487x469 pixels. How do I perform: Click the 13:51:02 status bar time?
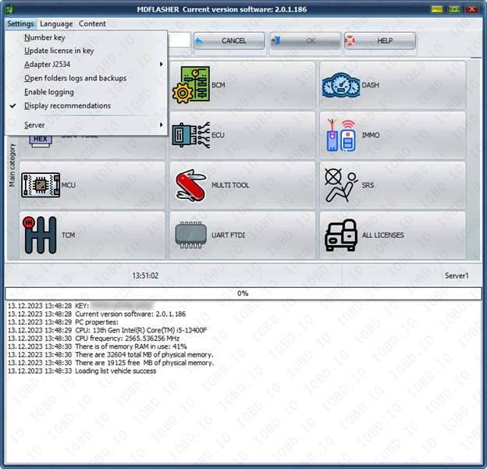145,275
